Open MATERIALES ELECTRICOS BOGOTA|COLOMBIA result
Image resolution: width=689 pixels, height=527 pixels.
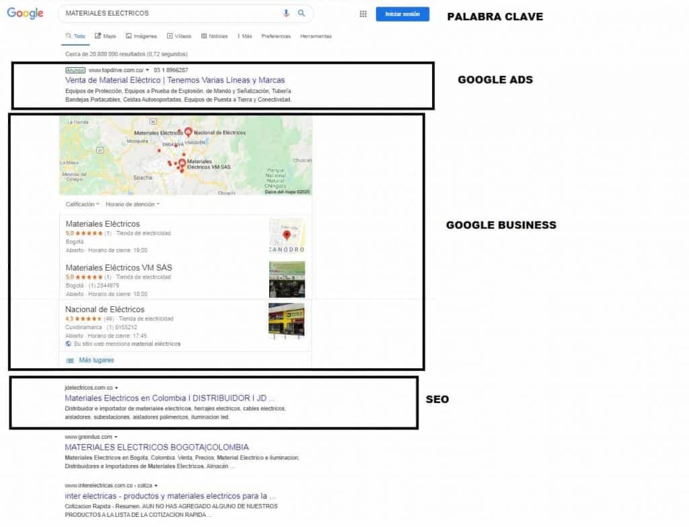coord(157,447)
